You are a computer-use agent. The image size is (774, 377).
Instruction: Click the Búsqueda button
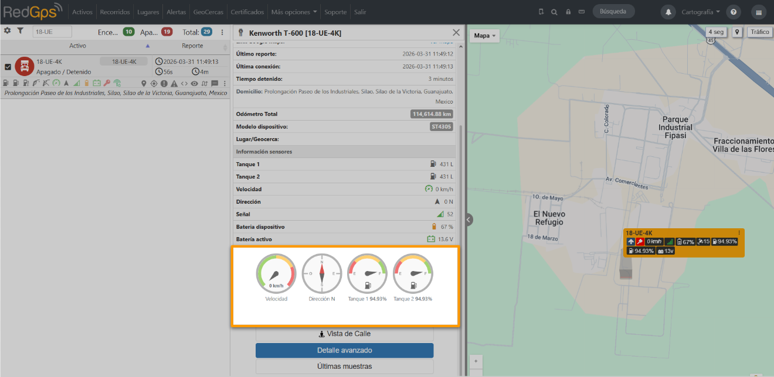click(x=613, y=11)
